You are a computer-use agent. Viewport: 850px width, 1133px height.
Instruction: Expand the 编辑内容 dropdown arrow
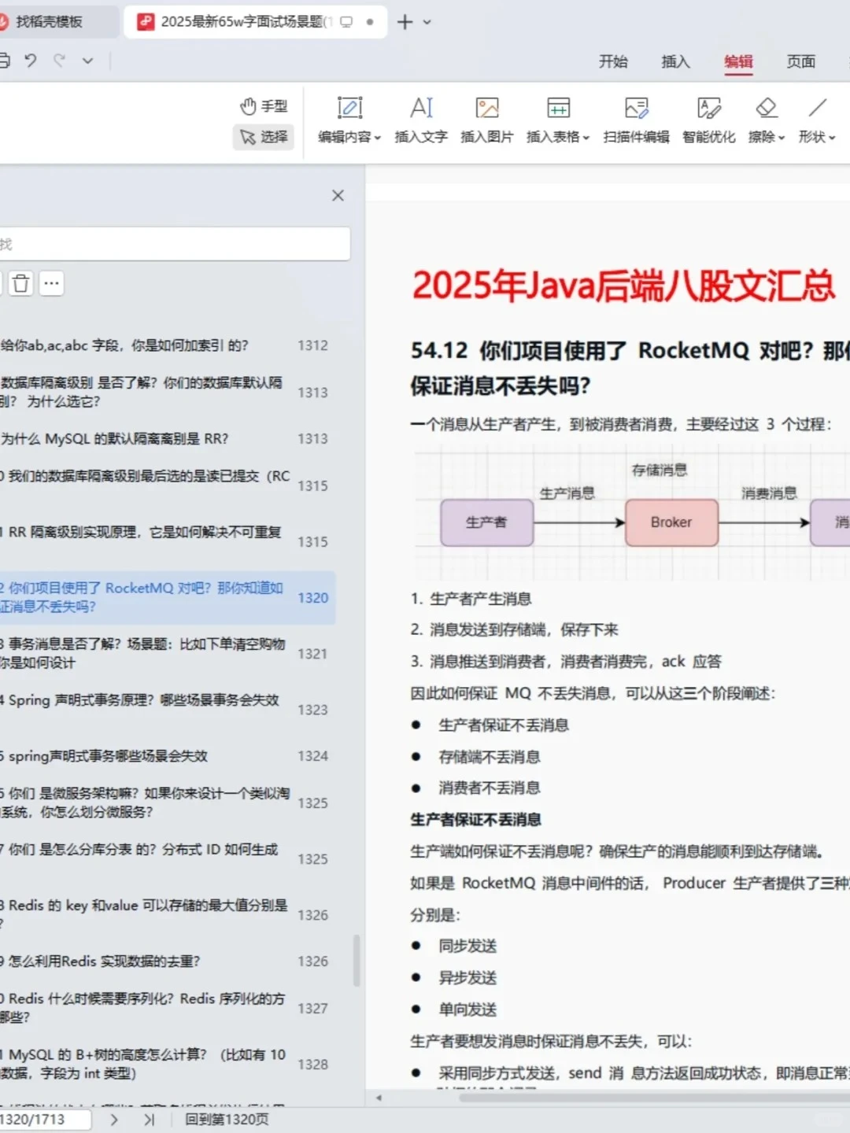(x=379, y=137)
